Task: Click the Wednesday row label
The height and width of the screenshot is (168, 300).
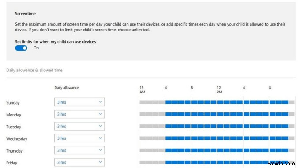Action: (x=17, y=139)
